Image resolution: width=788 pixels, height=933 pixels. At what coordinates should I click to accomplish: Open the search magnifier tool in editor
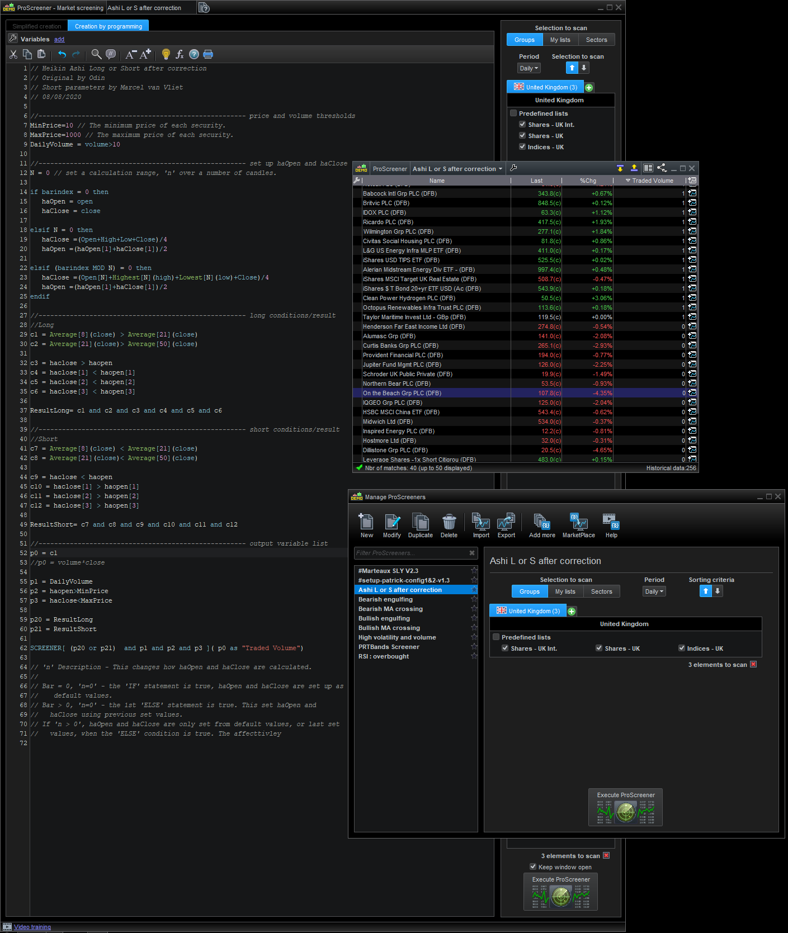pos(96,54)
